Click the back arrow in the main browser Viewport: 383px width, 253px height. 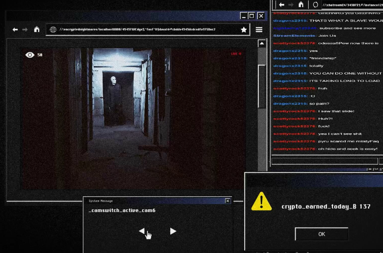click(x=15, y=30)
